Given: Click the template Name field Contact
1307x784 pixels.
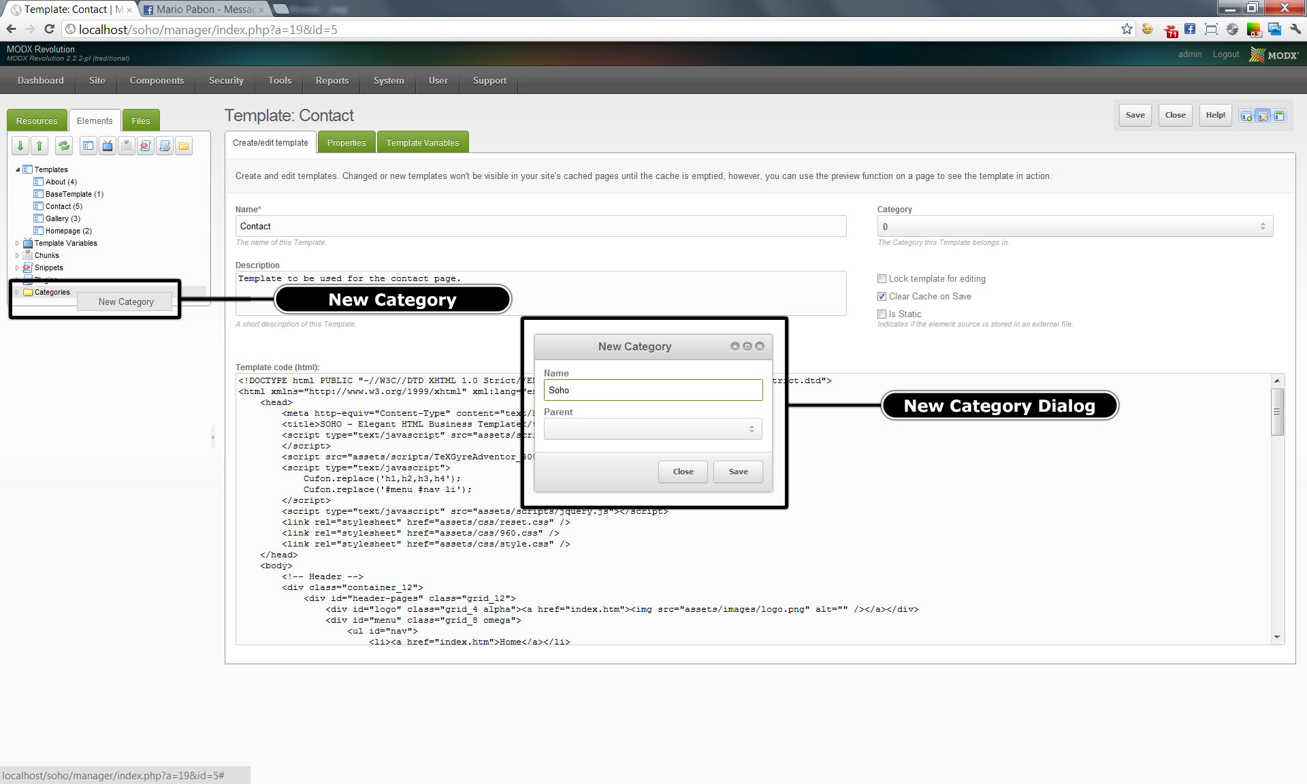Looking at the screenshot, I should [540, 226].
